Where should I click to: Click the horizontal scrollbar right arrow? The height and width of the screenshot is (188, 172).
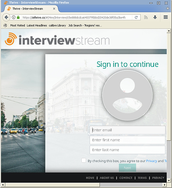click(165, 185)
